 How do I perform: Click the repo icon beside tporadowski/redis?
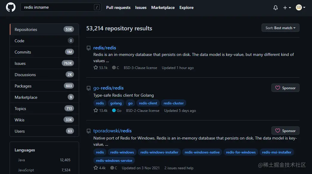coord(89,131)
